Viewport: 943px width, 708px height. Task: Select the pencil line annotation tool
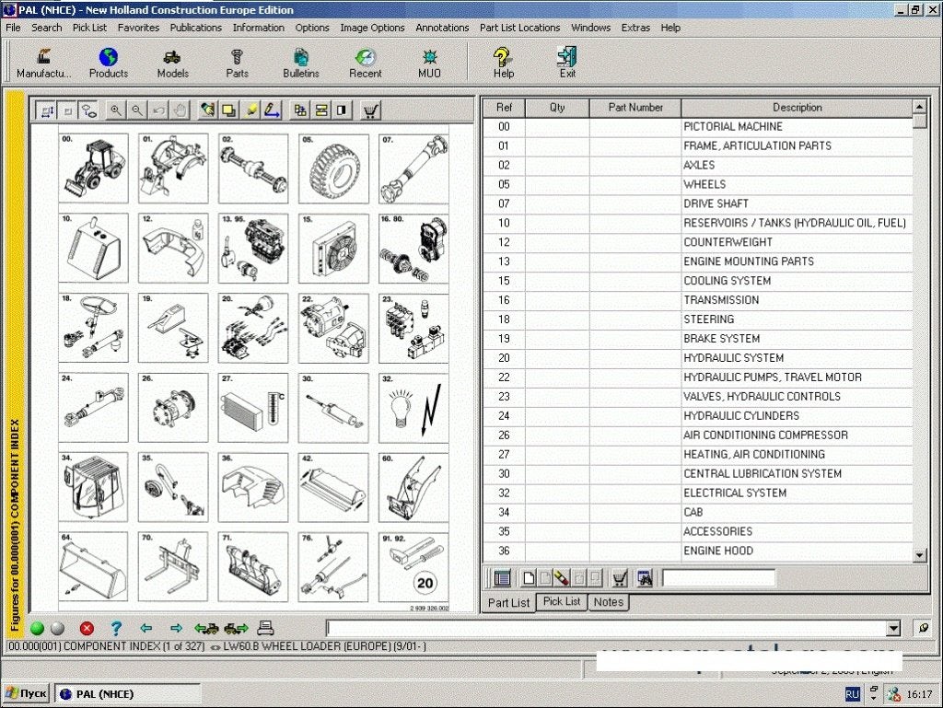pos(272,110)
